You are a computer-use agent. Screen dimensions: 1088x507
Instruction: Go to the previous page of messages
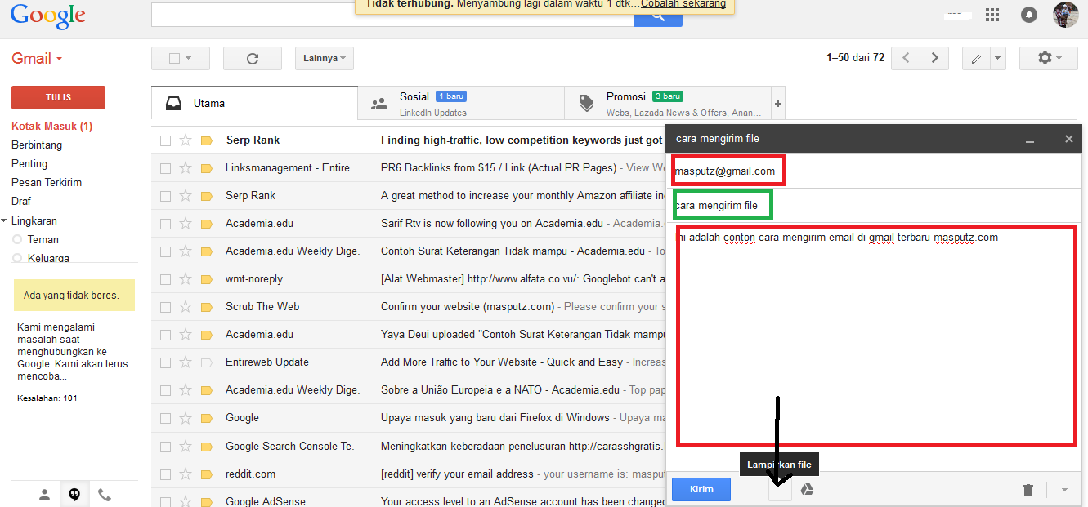pos(906,58)
